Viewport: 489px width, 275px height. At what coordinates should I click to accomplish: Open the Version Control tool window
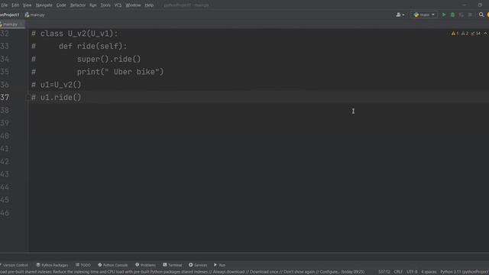15,265
